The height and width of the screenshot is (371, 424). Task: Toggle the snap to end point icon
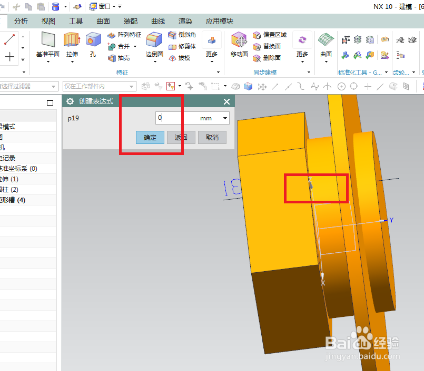pos(275,87)
